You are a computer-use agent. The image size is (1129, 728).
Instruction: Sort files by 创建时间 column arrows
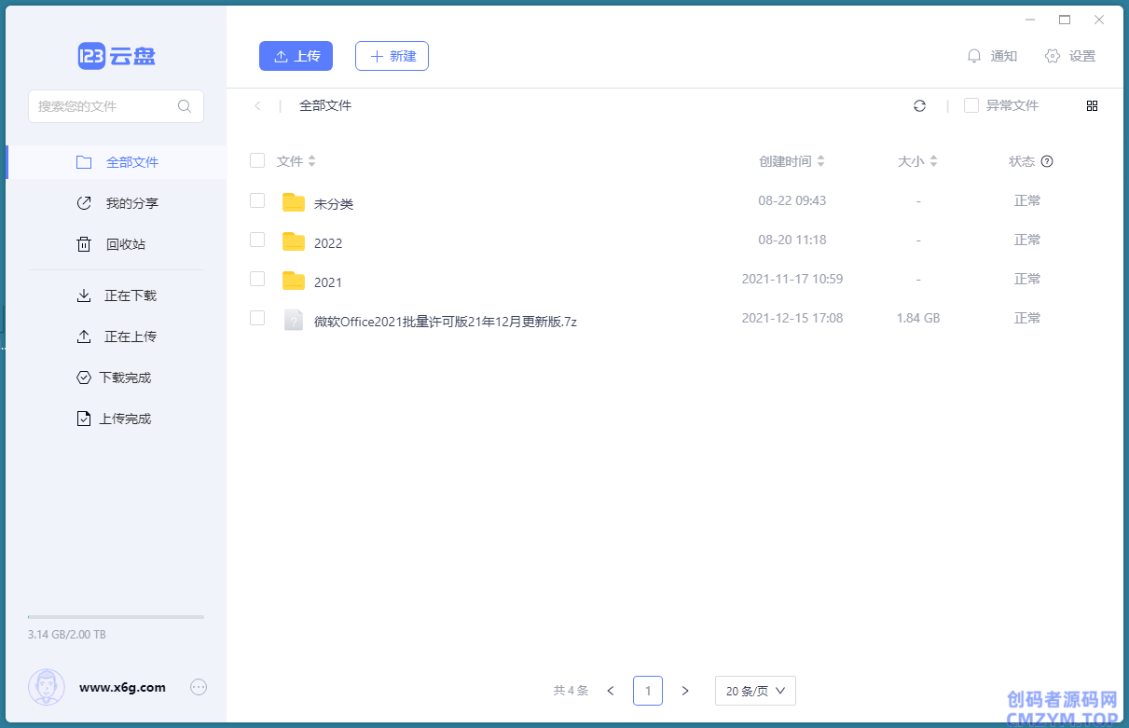click(x=820, y=161)
